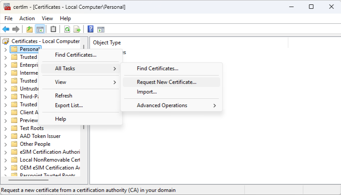Screen dimensions: 341x195
Task: Expand the Test Roots folder node
Action: (x=5, y=128)
